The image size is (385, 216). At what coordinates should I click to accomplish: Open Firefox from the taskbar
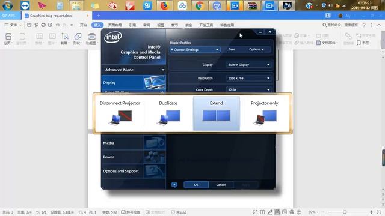(165, 5)
